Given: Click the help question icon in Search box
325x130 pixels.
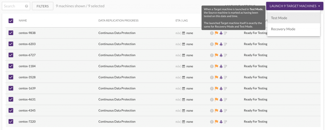Looking at the screenshot, I should point(26,6).
